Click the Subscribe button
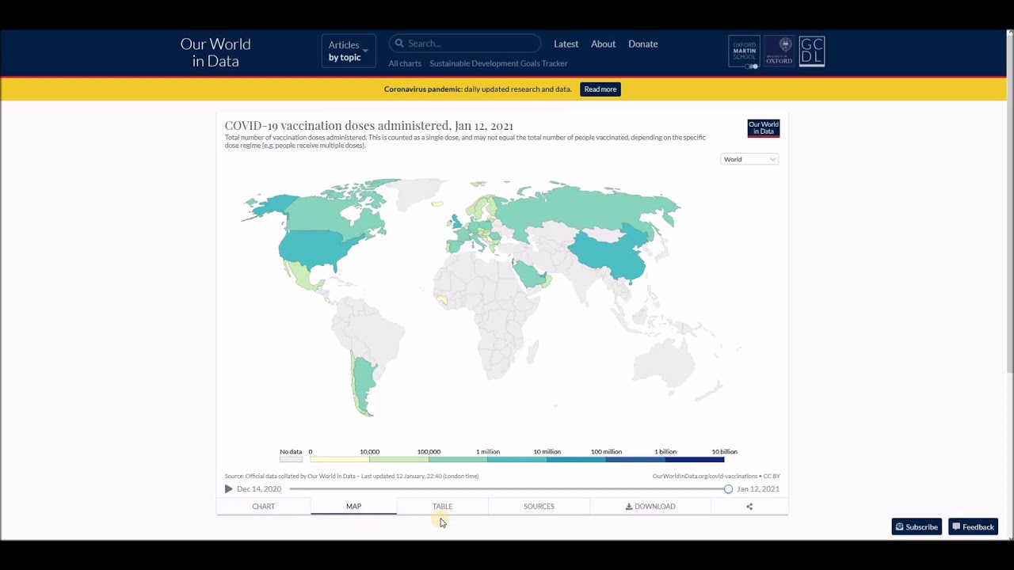The height and width of the screenshot is (570, 1014). point(917,527)
